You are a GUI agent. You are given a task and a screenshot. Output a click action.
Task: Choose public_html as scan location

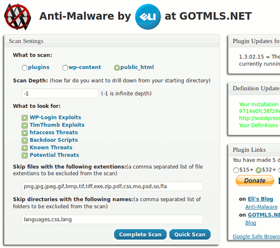[x=117, y=68]
